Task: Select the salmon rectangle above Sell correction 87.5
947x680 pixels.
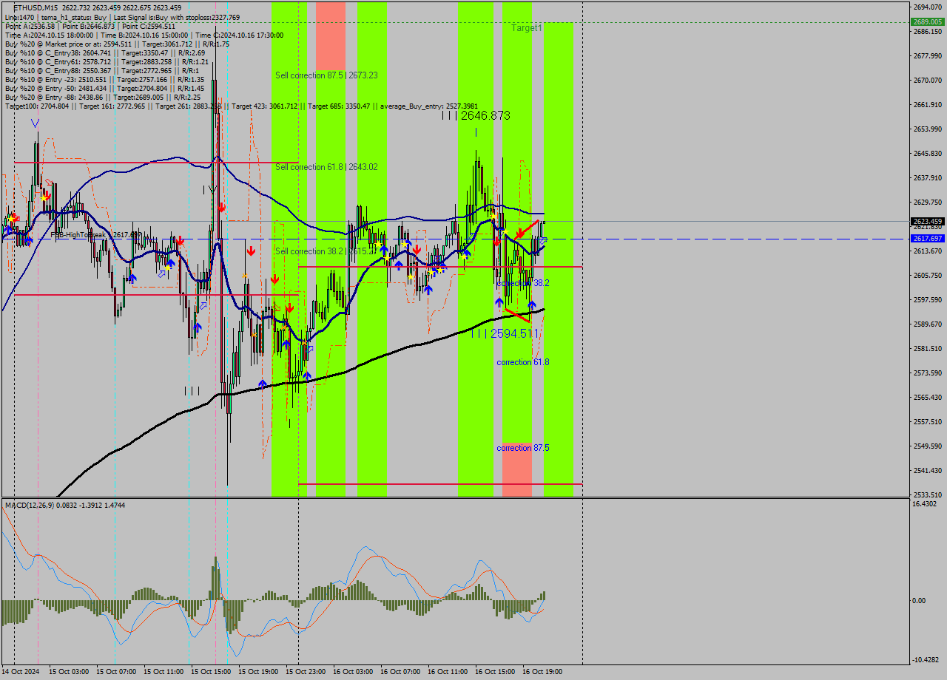Action: point(331,35)
